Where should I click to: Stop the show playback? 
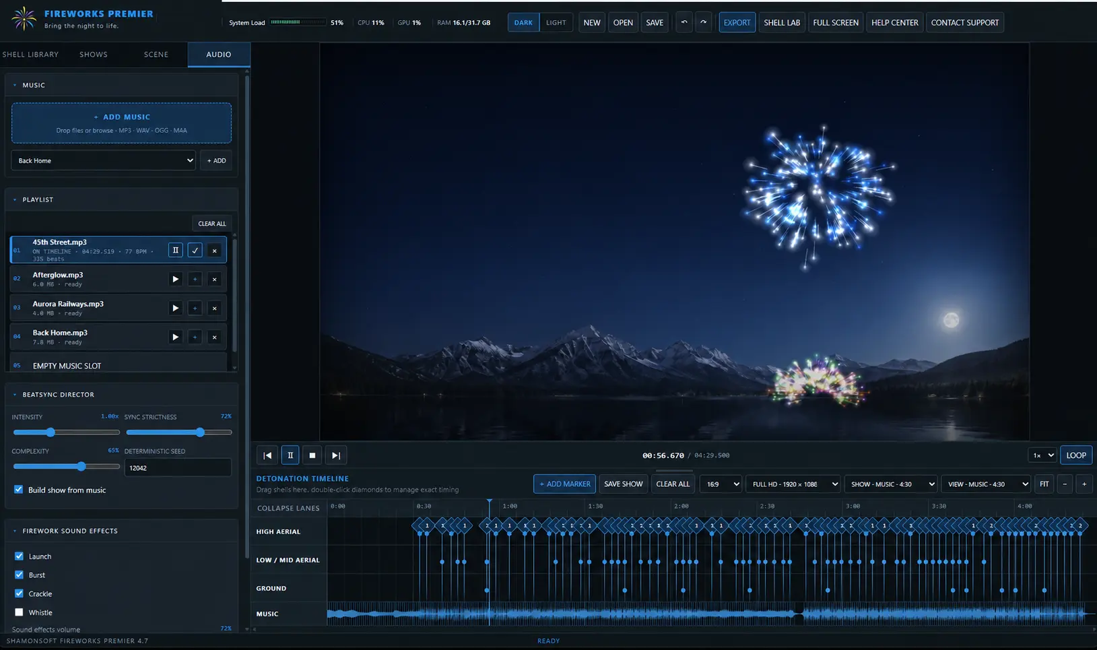click(x=312, y=455)
